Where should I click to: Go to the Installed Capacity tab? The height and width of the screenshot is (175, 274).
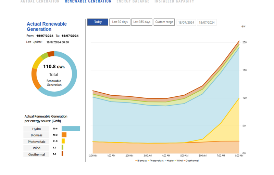[174, 1]
